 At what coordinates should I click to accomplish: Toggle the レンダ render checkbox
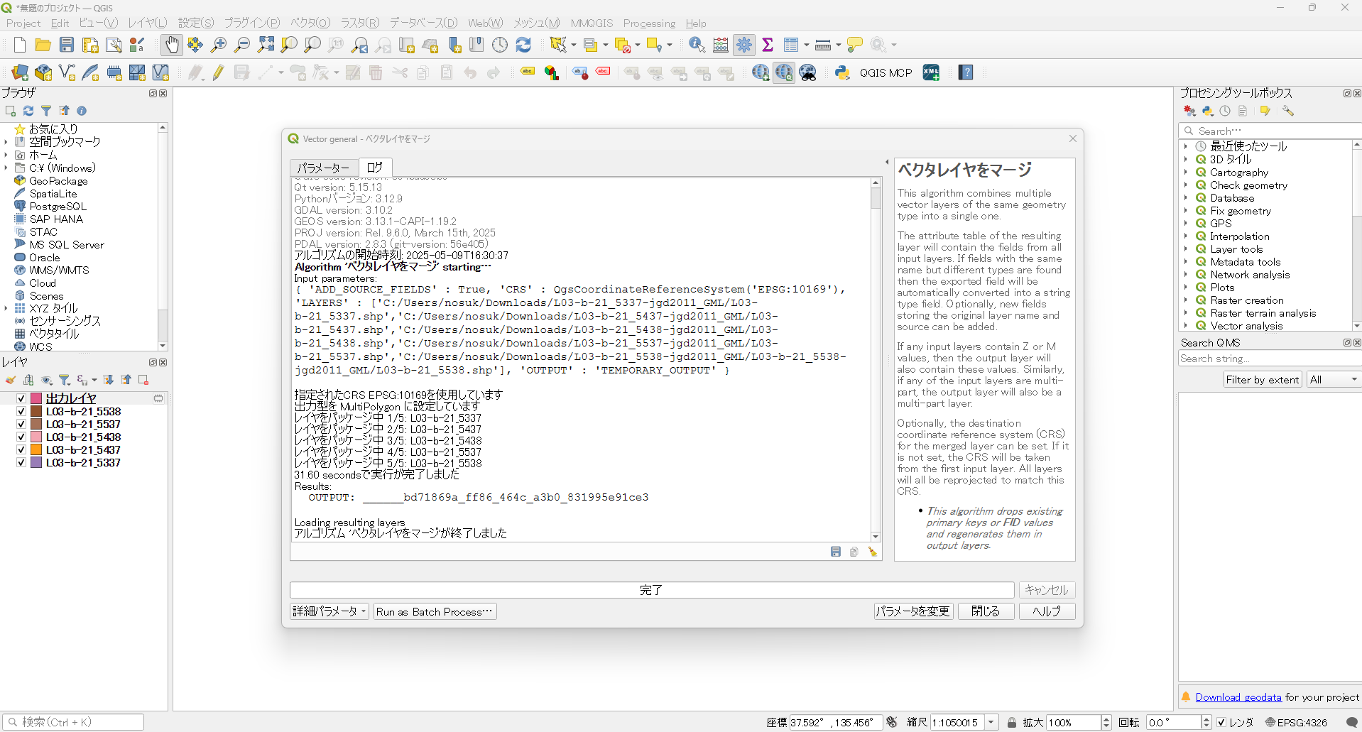1221,723
